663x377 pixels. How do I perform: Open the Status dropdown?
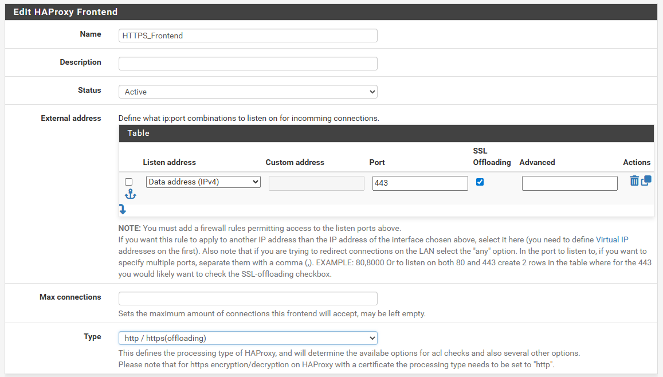coord(248,92)
